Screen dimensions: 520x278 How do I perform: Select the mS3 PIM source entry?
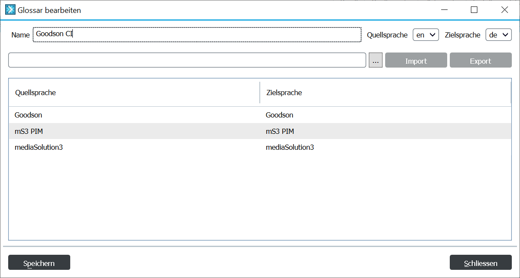29,131
